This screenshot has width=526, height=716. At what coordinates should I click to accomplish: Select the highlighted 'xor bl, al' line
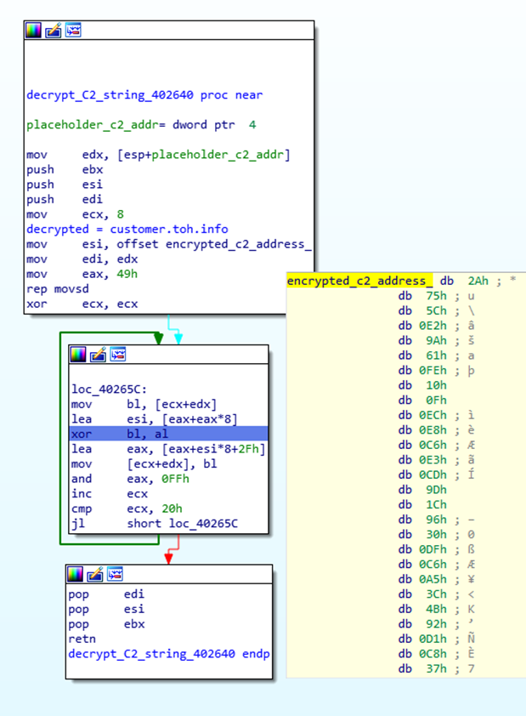pyautogui.click(x=168, y=434)
